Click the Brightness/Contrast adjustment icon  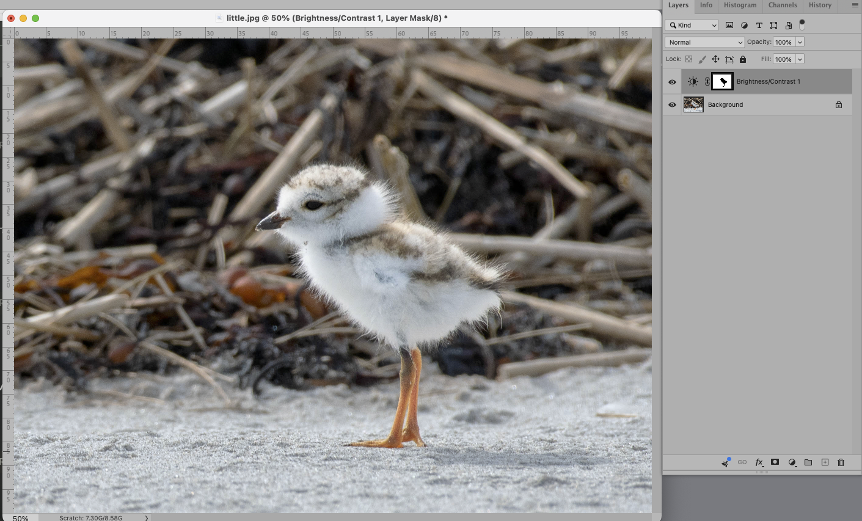(693, 81)
